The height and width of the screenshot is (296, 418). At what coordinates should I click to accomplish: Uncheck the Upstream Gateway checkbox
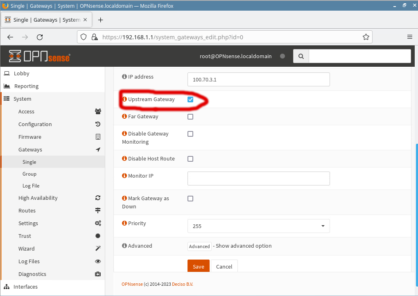[190, 99]
